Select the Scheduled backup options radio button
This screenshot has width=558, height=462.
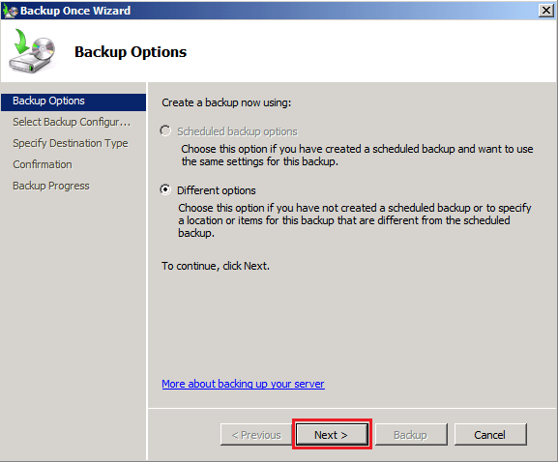[165, 131]
